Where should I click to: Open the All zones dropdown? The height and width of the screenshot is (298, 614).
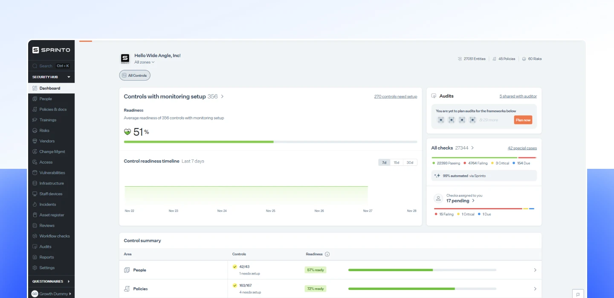coord(144,62)
